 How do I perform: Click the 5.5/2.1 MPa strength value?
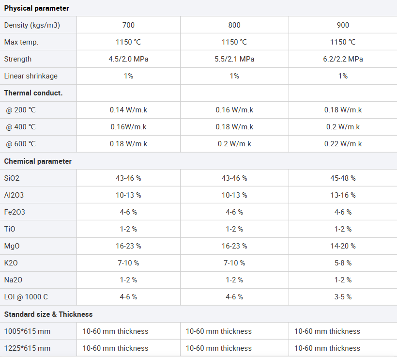234,59
